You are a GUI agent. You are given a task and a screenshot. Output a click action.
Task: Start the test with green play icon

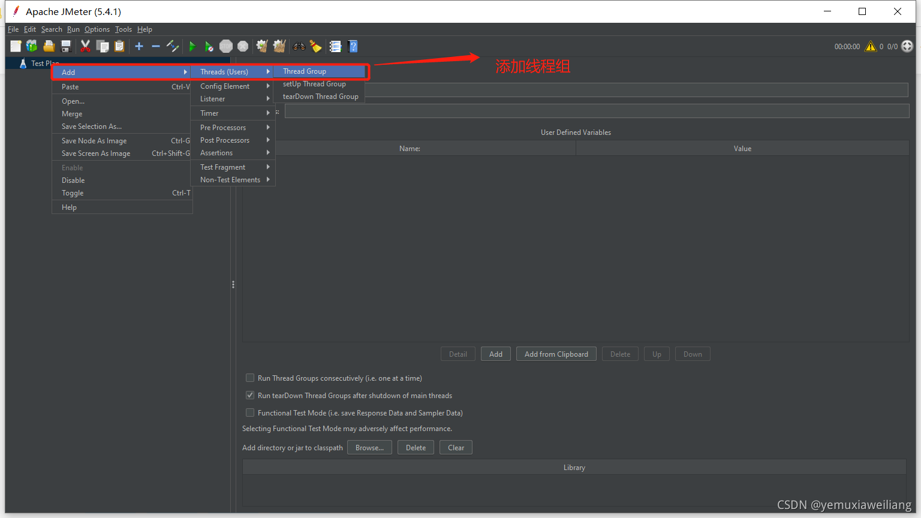click(x=192, y=46)
